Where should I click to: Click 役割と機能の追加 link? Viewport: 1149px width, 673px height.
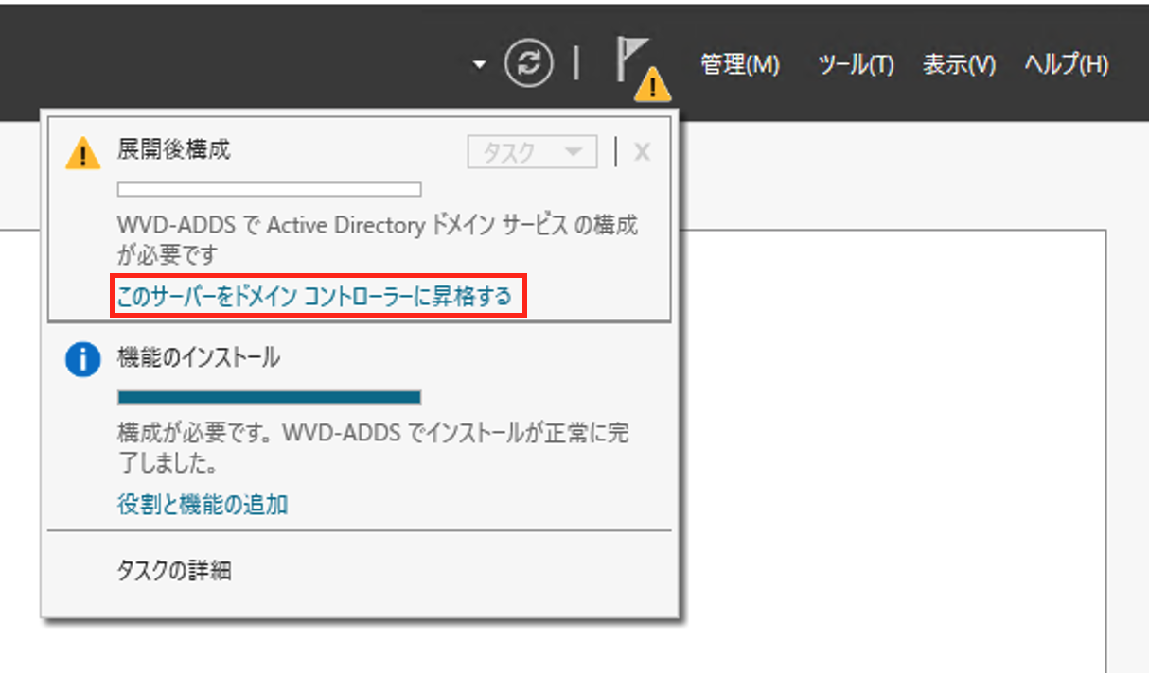[x=203, y=504]
